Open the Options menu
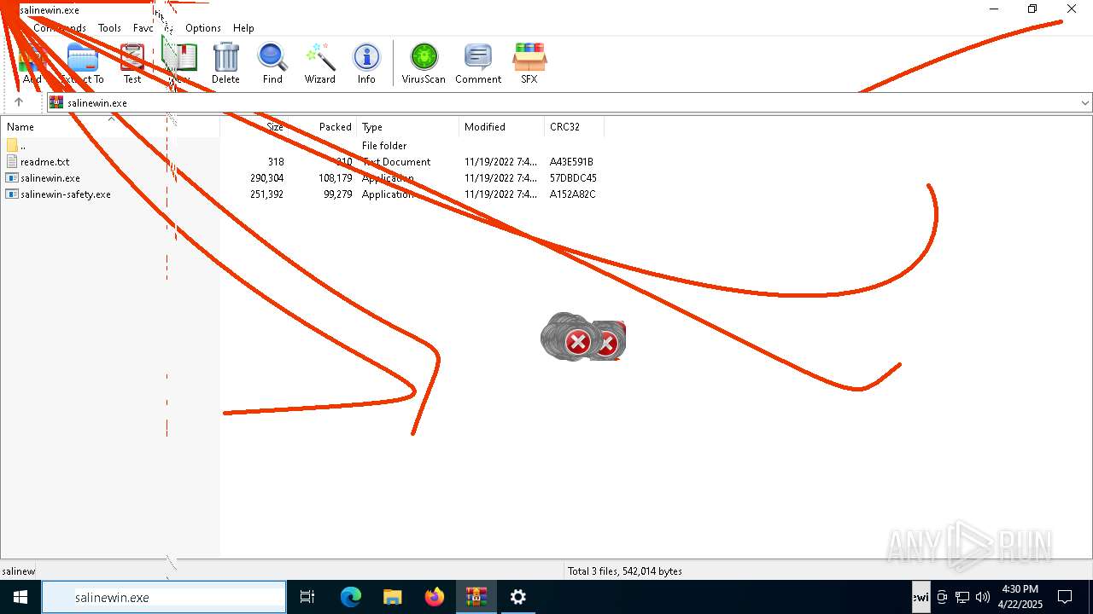The width and height of the screenshot is (1093, 614). (x=203, y=28)
